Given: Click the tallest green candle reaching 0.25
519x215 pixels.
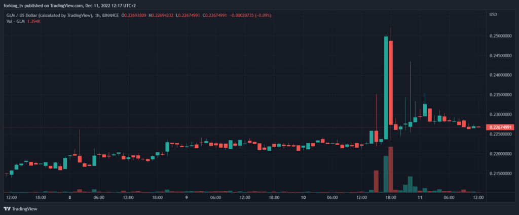Looking at the screenshot, I should [x=386, y=86].
